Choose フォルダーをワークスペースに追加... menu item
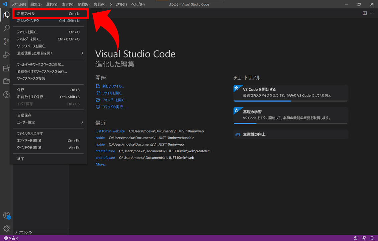Viewport: 378px width, 241px height. pyautogui.click(x=48, y=64)
